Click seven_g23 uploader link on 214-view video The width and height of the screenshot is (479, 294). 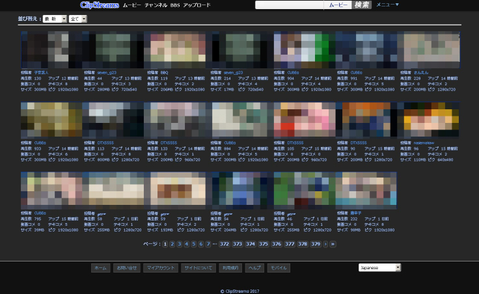[x=234, y=73]
